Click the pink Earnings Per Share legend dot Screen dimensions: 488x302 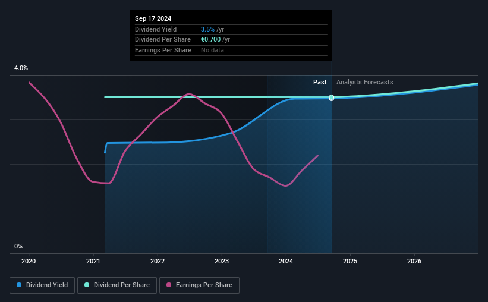tap(169, 285)
